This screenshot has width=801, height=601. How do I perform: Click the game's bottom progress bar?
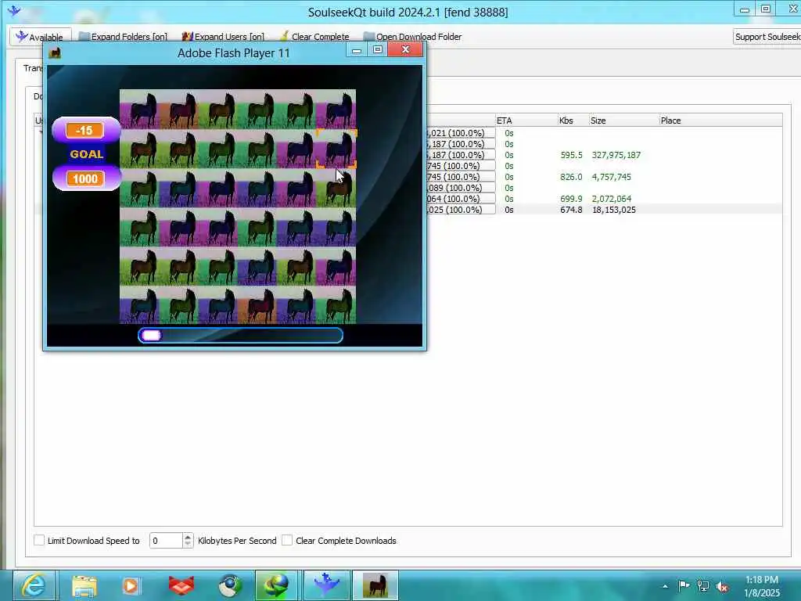tap(241, 335)
